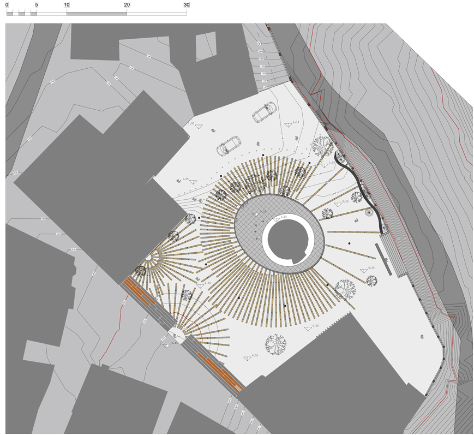Click the large tree beside the curved black wall
This screenshot has width=474, height=435.
tap(323, 146)
